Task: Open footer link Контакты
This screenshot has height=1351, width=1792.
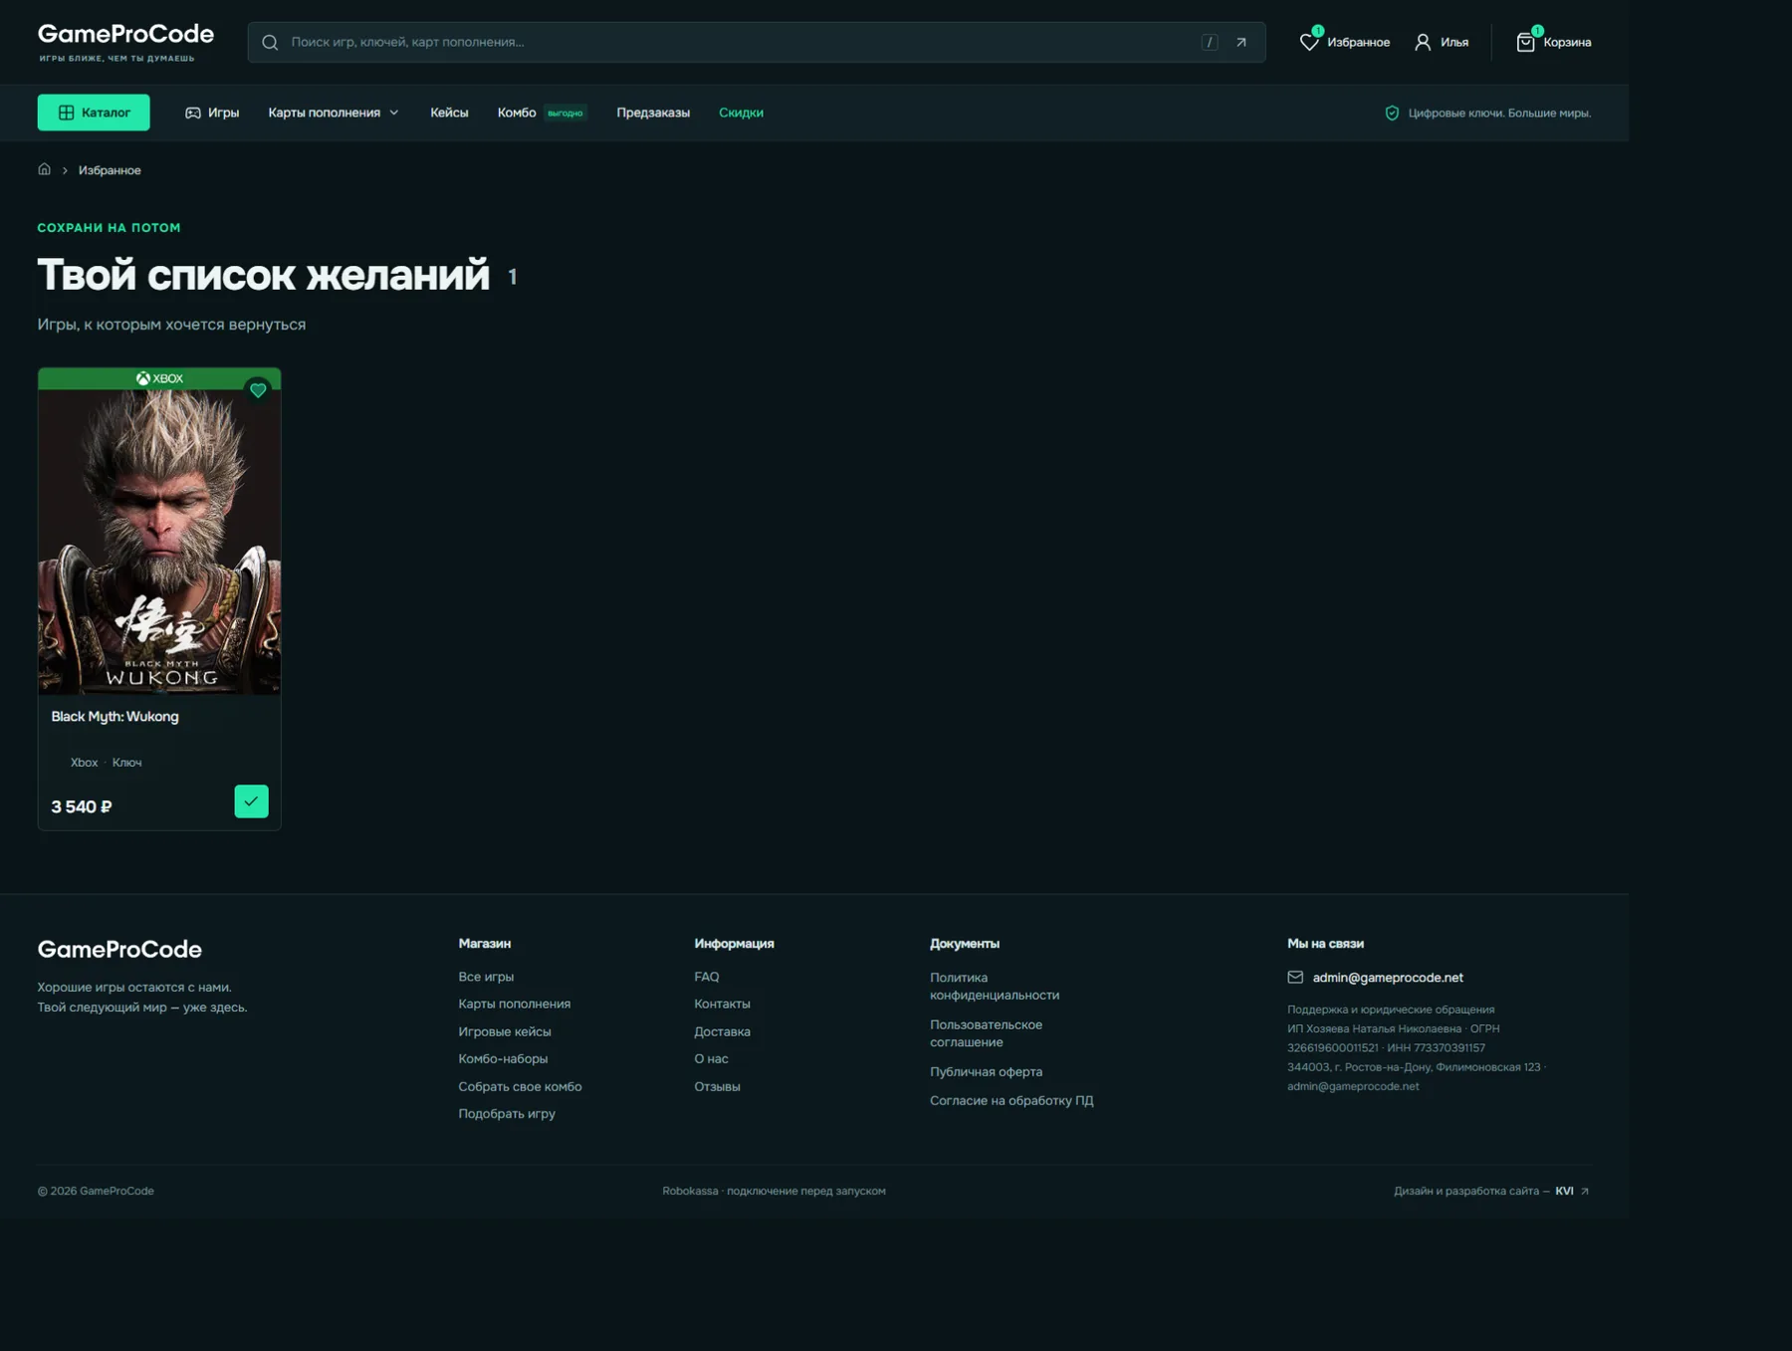Action: [x=722, y=1004]
